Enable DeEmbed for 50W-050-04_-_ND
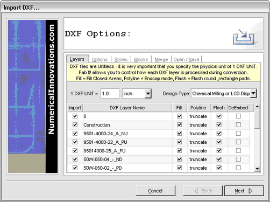This screenshot has height=202, width=270. [x=238, y=159]
